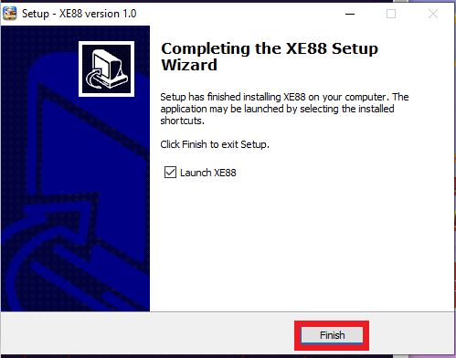The image size is (456, 358).
Task: Click Finish to exit Setup
Action: [332, 335]
